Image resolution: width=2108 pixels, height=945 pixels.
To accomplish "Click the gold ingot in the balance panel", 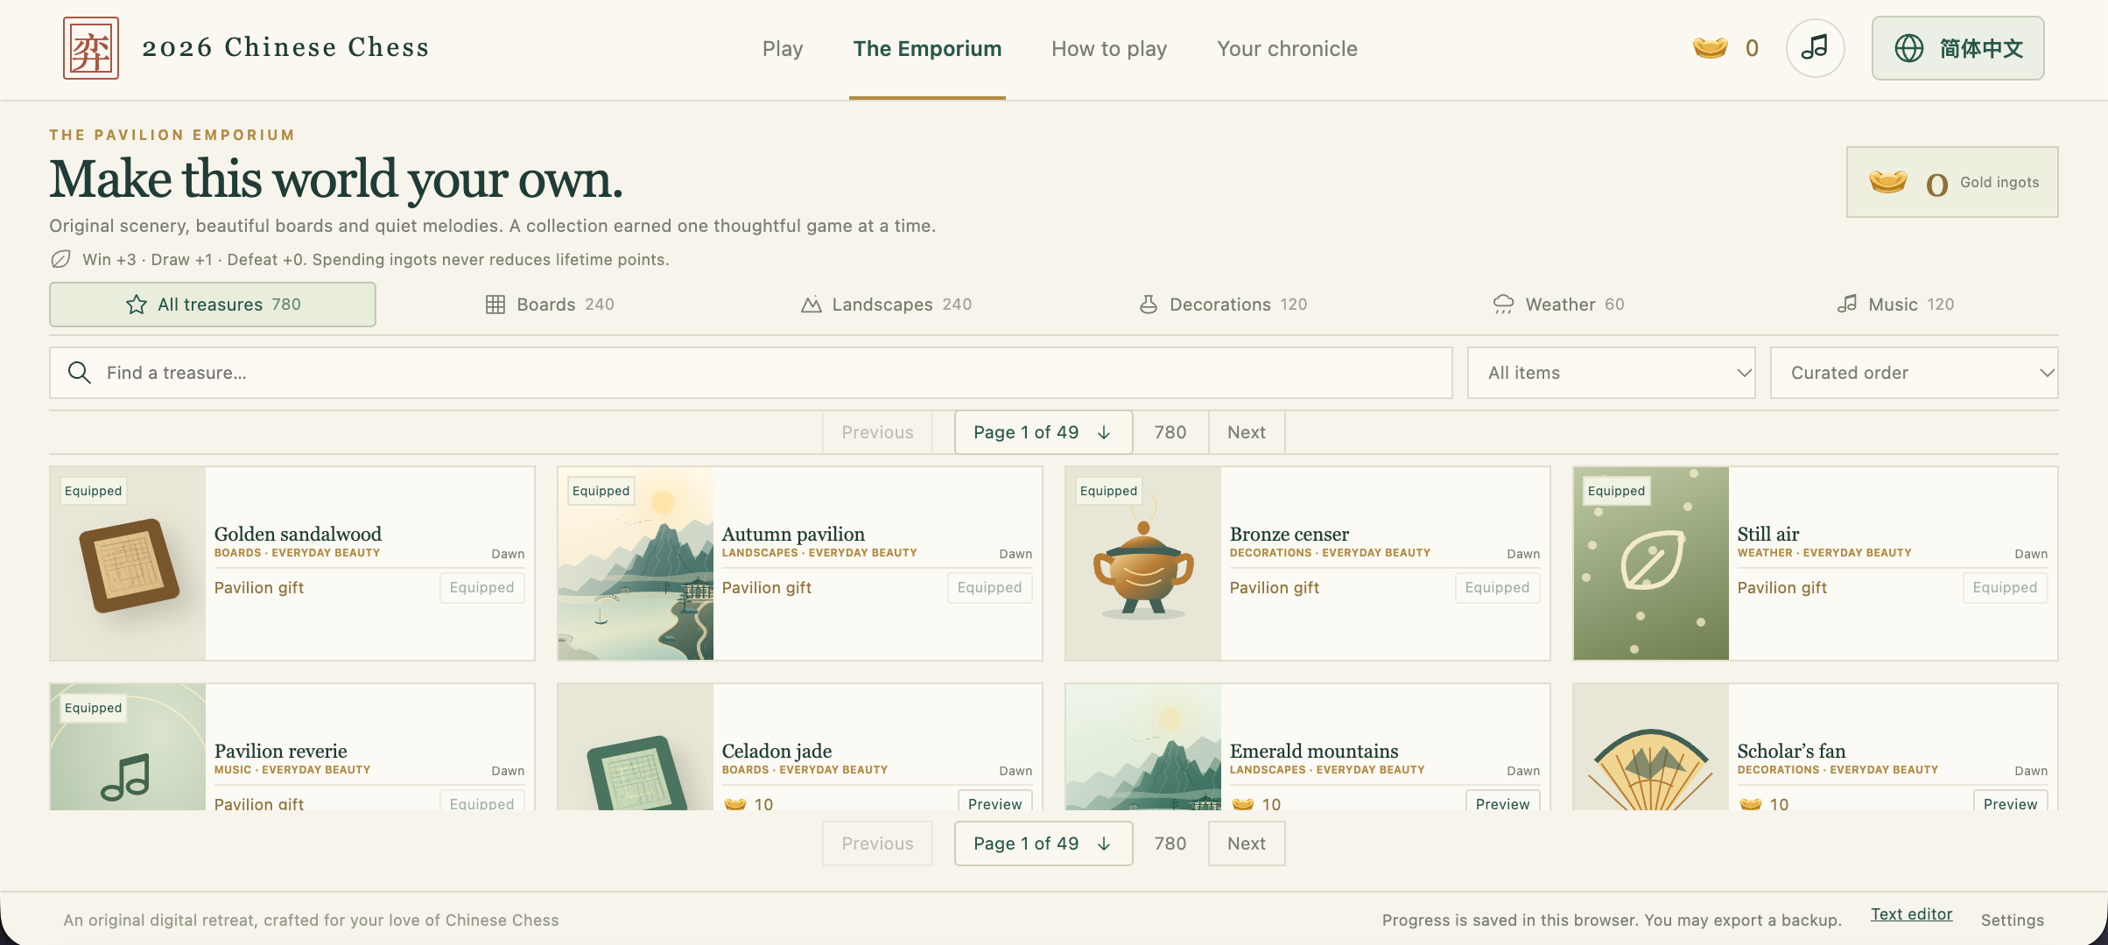I will [x=1888, y=182].
